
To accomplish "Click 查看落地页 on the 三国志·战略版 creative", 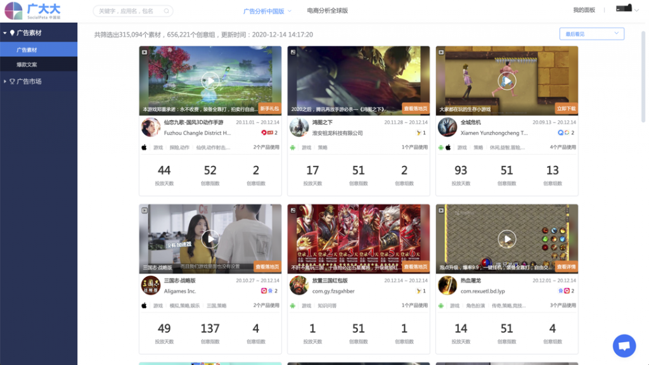I will pyautogui.click(x=267, y=267).
